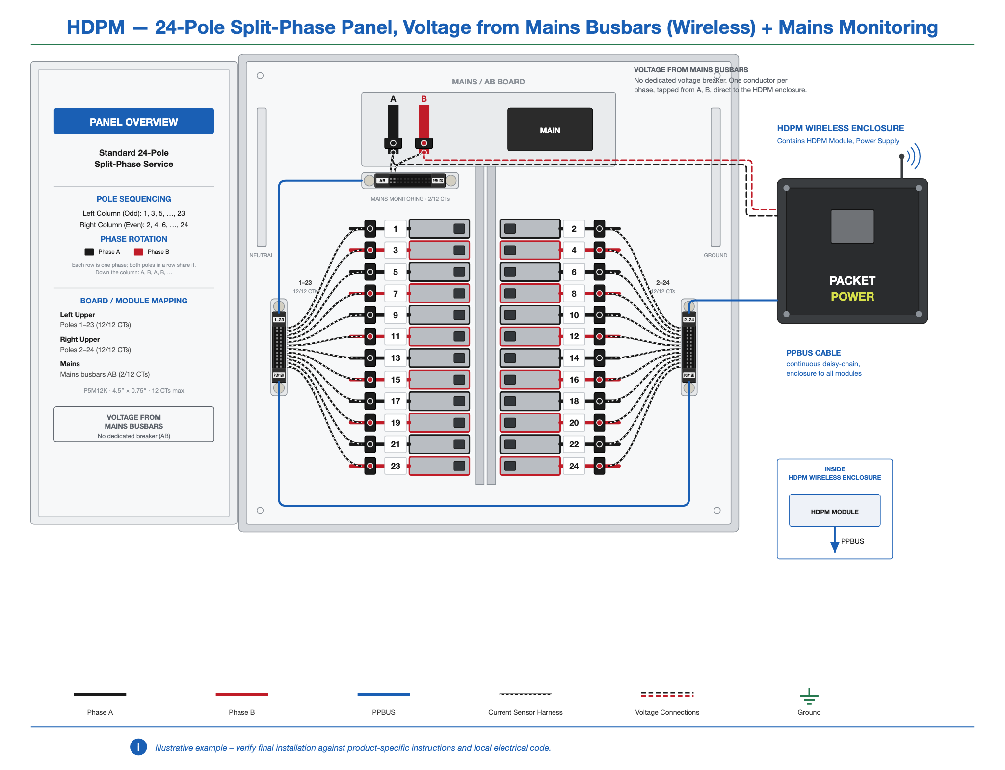Click the Current Sensor Harness legend line
1005x770 pixels.
(526, 694)
